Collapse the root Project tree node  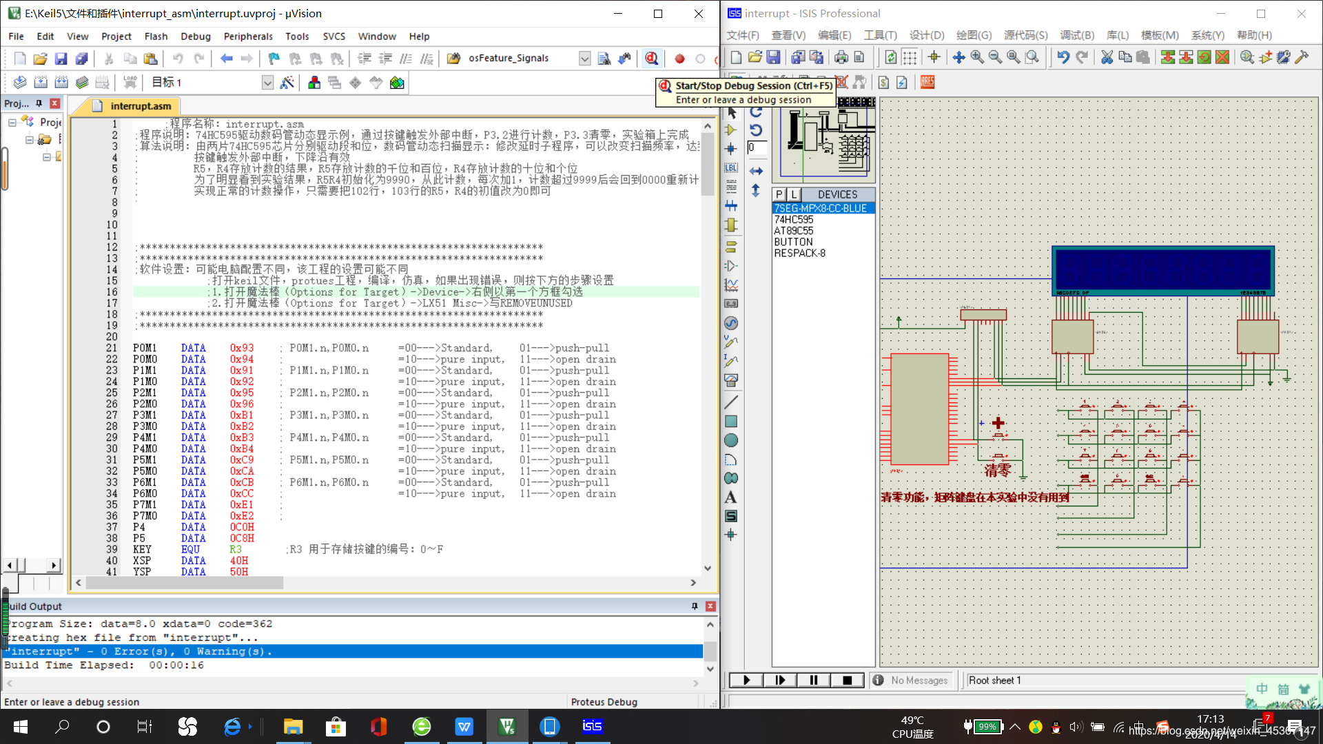click(x=12, y=123)
